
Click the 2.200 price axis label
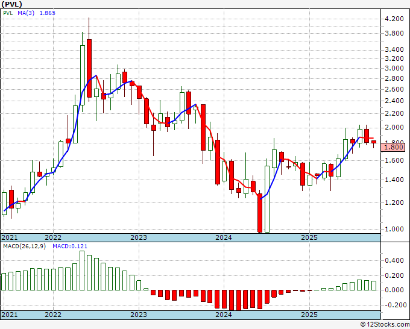click(394, 114)
